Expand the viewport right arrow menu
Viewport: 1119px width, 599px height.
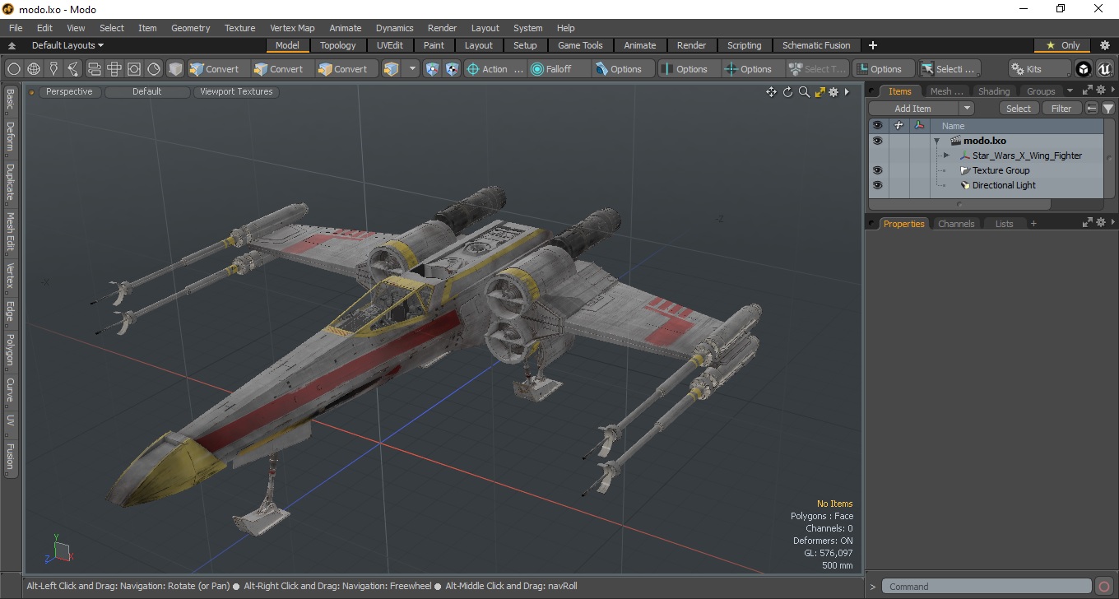[x=847, y=92]
